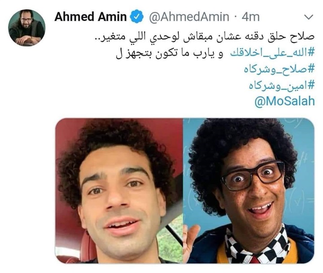Viewport: 323px width, 273px height.
Task: Open the Ahmed Amin display name
Action: [x=91, y=17]
